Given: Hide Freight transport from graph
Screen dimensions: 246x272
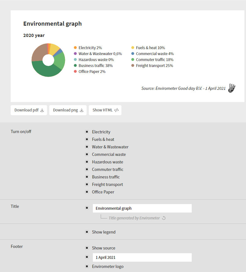Looking at the screenshot, I should pyautogui.click(x=87, y=184).
